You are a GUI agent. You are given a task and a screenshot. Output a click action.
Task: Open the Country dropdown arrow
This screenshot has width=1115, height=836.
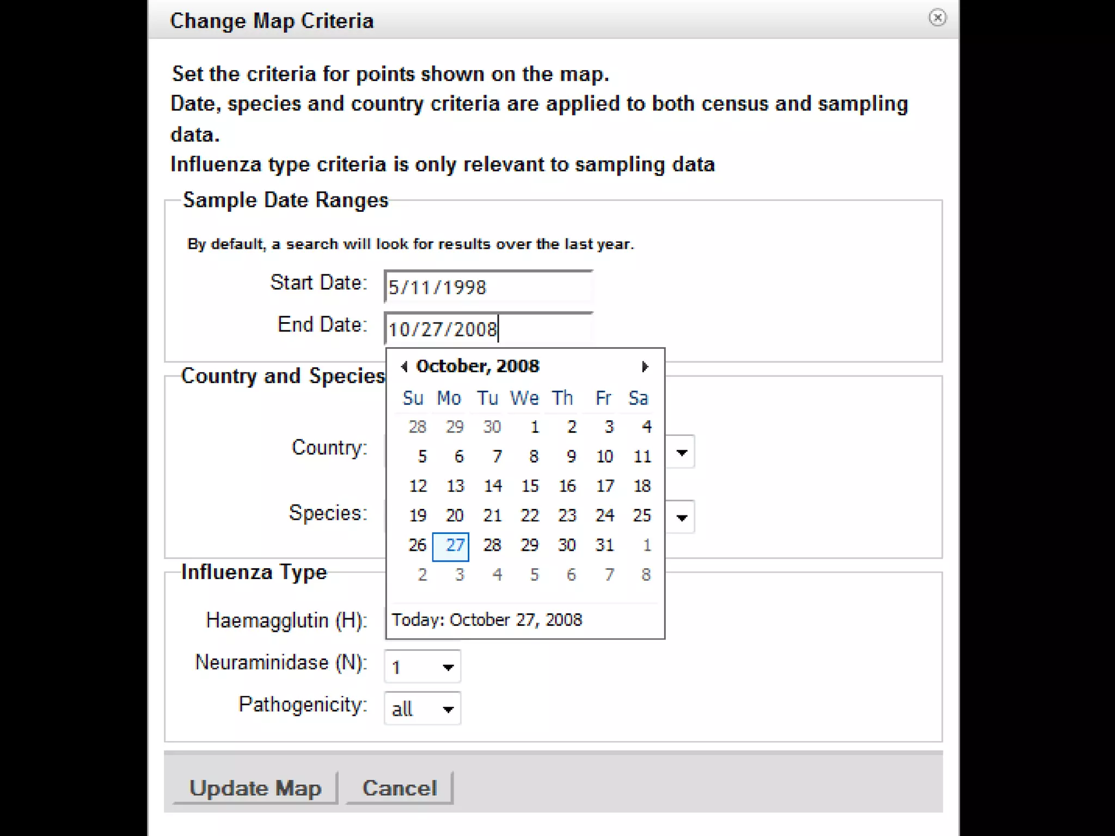[x=682, y=452]
